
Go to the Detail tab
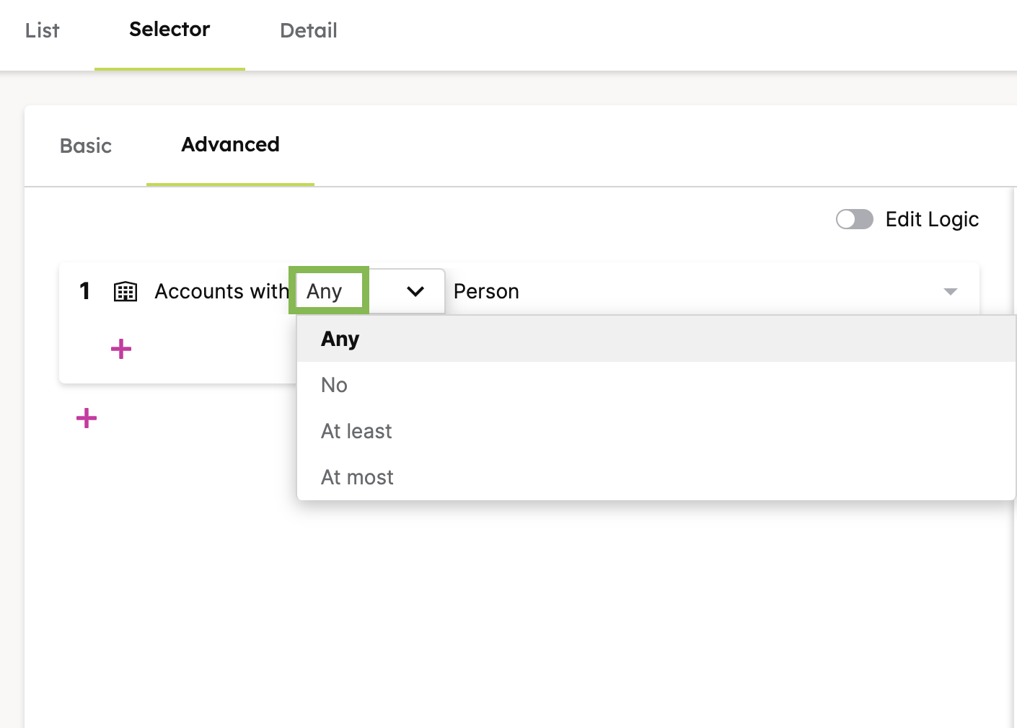click(309, 30)
